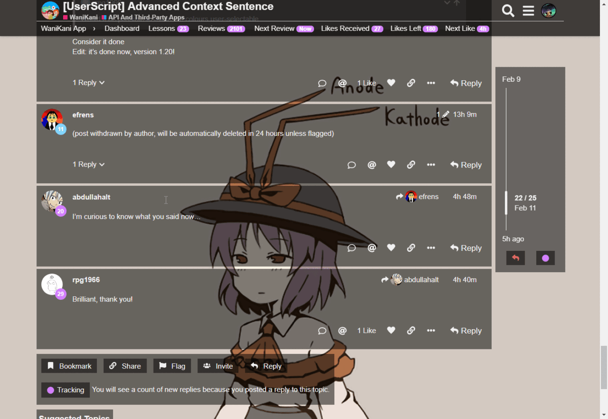Reply to rpg1966's 'Brilliant, thank you!' post
608x419 pixels.
[x=466, y=331]
